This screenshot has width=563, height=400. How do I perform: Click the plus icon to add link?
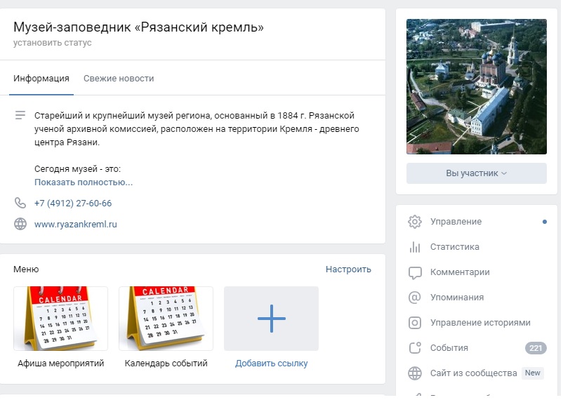click(x=272, y=319)
